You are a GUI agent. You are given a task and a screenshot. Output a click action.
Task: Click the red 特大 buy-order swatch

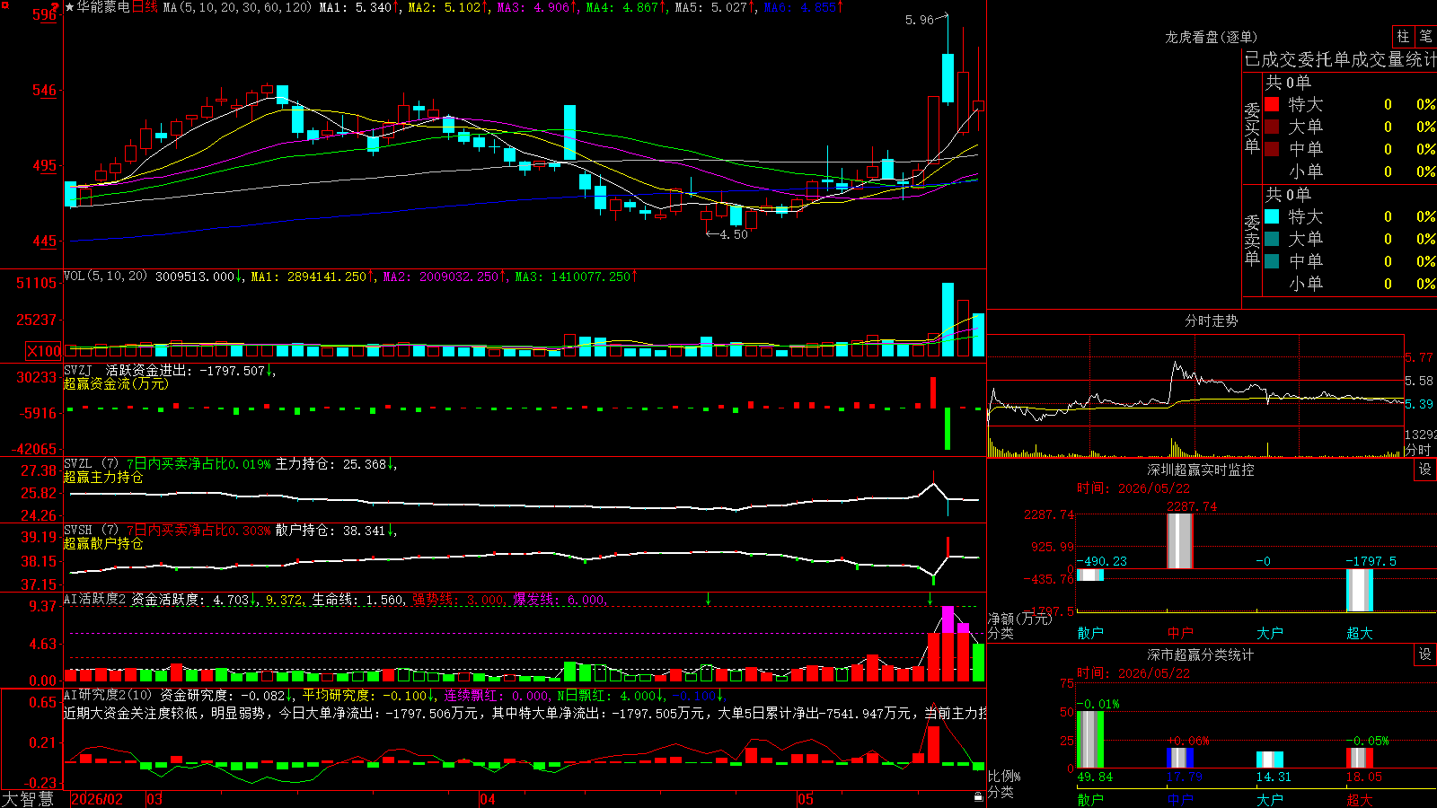1272,104
